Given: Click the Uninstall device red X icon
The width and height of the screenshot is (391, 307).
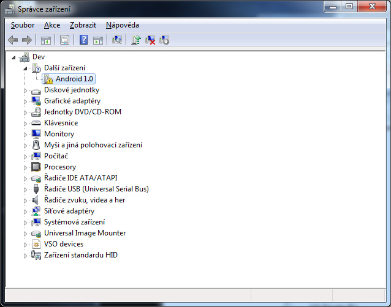Looking at the screenshot, I should (150, 40).
